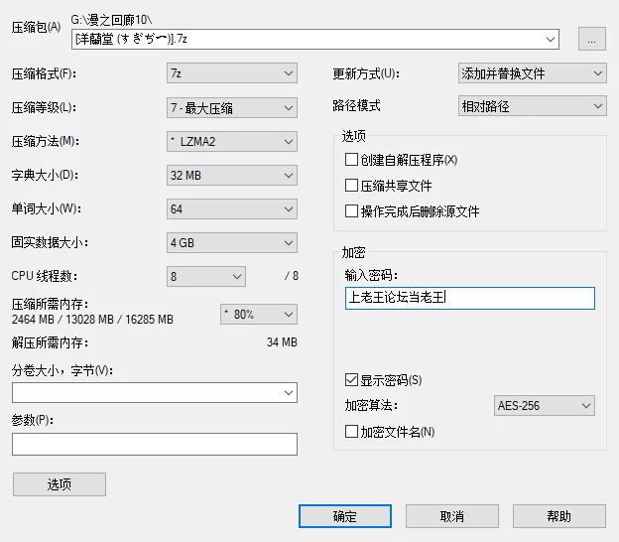Enable encrypt file names (加密文件名) checkbox

(351, 432)
